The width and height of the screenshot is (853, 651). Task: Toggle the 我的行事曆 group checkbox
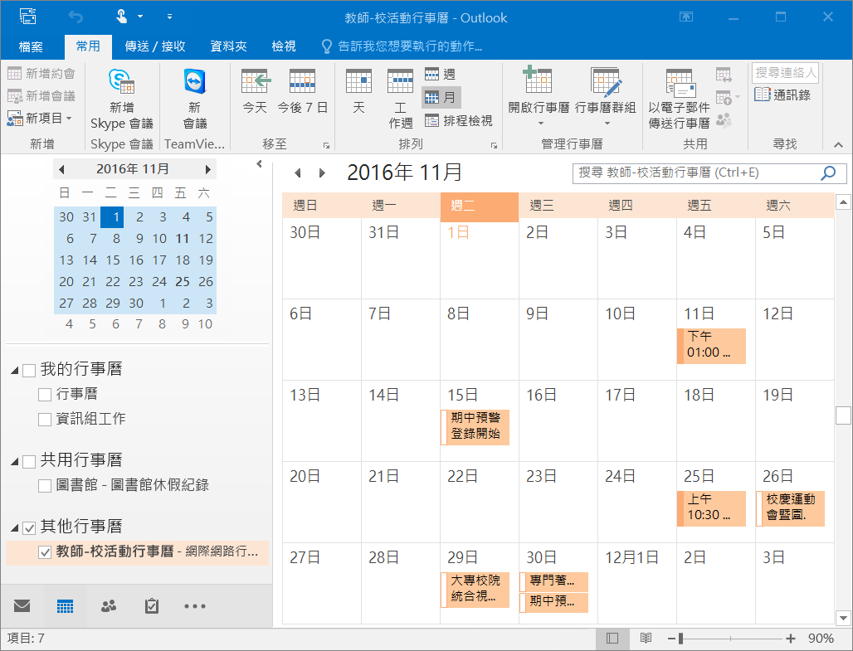point(29,371)
